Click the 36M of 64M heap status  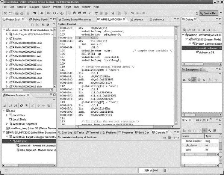click(151, 170)
